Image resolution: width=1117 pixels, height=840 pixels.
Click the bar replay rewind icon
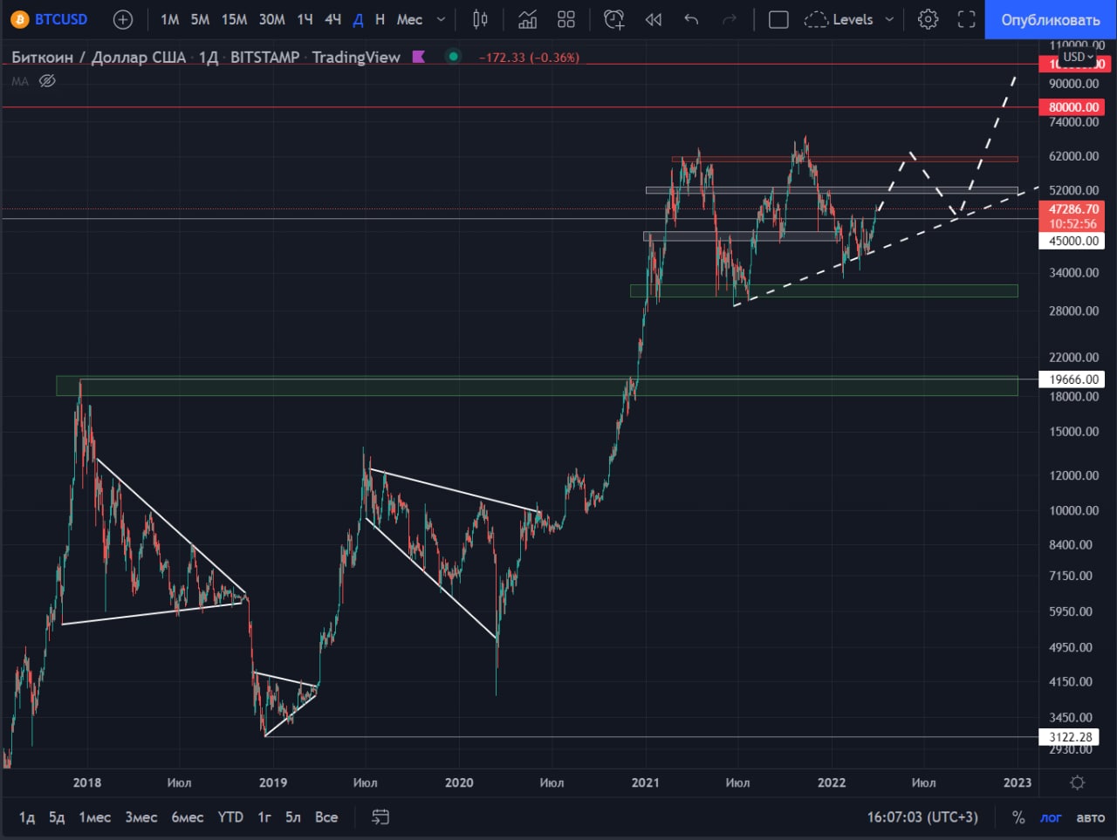653,19
